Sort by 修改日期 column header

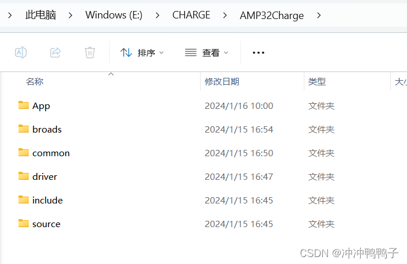click(x=222, y=81)
